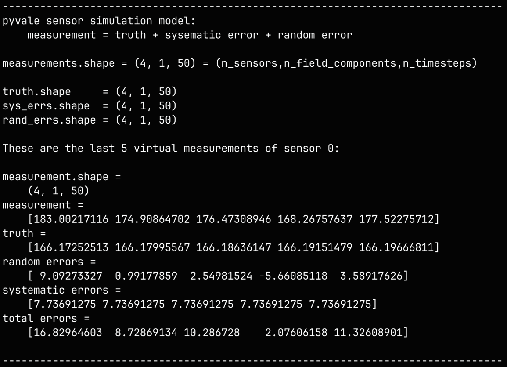
Task: Click the 'rand_errs.shape' line
Action: coord(90,120)
